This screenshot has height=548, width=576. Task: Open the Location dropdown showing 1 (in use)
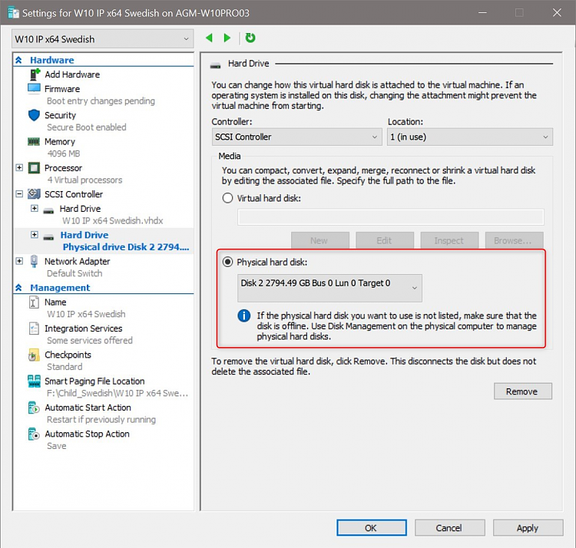tap(470, 137)
